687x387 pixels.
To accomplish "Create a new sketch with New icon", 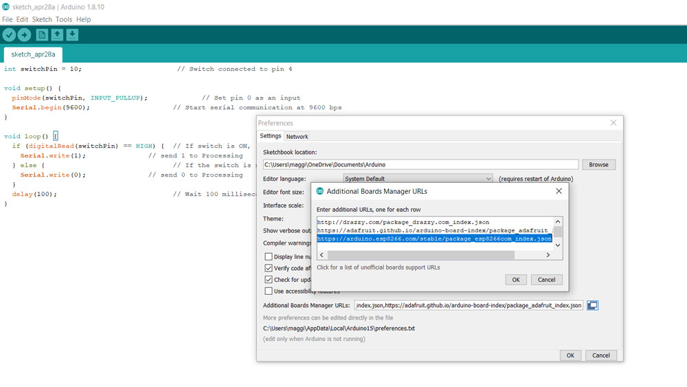I will [x=42, y=34].
